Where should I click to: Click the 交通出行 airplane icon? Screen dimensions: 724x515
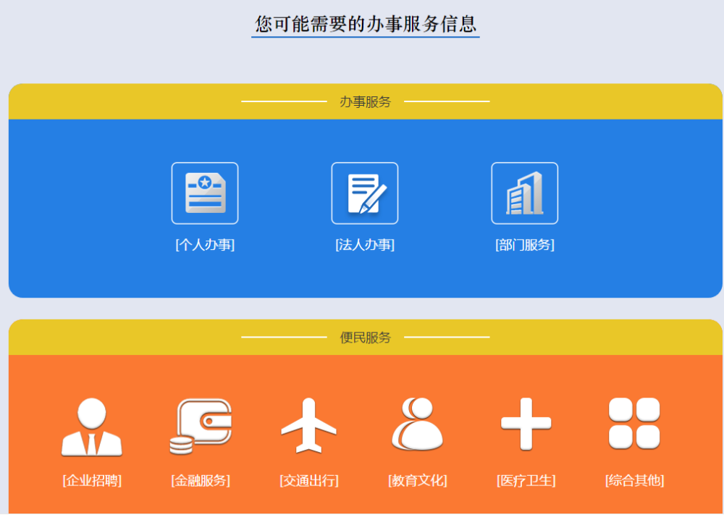pos(308,426)
